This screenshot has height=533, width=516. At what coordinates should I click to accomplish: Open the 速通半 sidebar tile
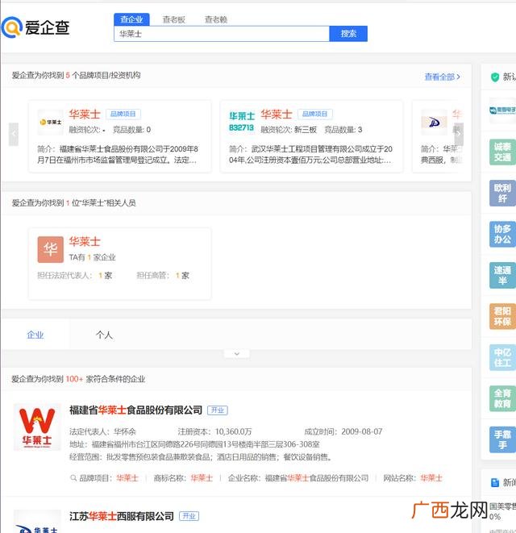(502, 275)
